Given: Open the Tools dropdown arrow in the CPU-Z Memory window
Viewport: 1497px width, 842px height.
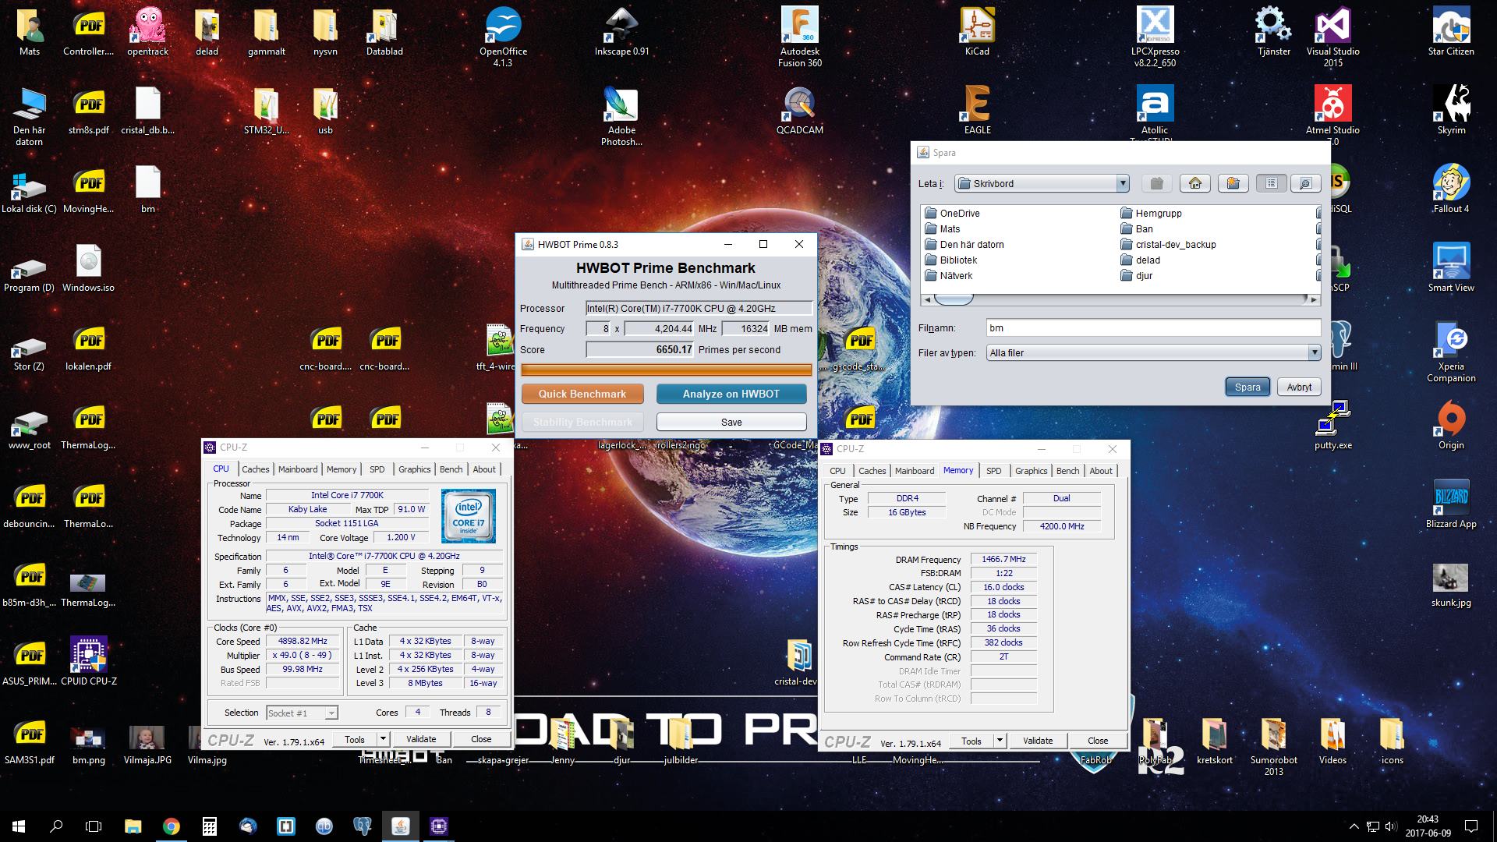Looking at the screenshot, I should tap(1000, 741).
